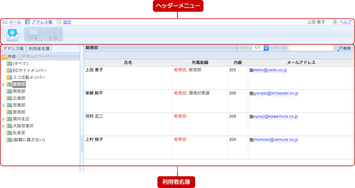Click the icon before keiko@ueda.co.jp
355x188 pixels.
[252, 70]
